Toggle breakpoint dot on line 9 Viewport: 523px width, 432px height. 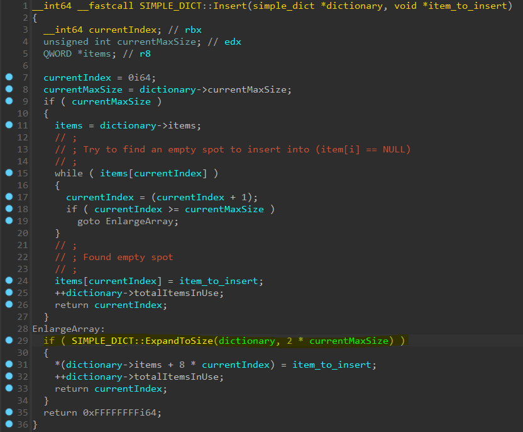pos(9,101)
